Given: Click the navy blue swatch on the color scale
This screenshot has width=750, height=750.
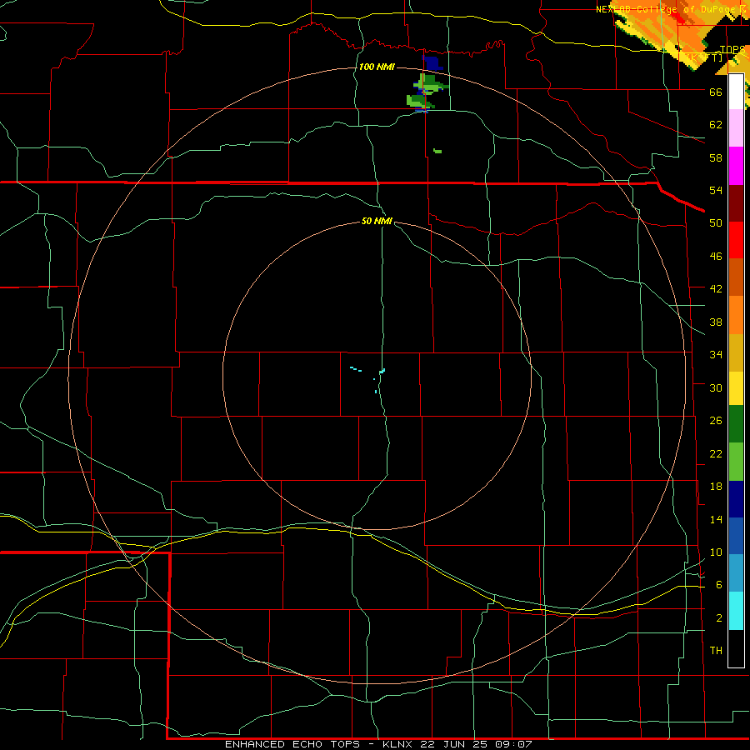Looking at the screenshot, I should [736, 499].
